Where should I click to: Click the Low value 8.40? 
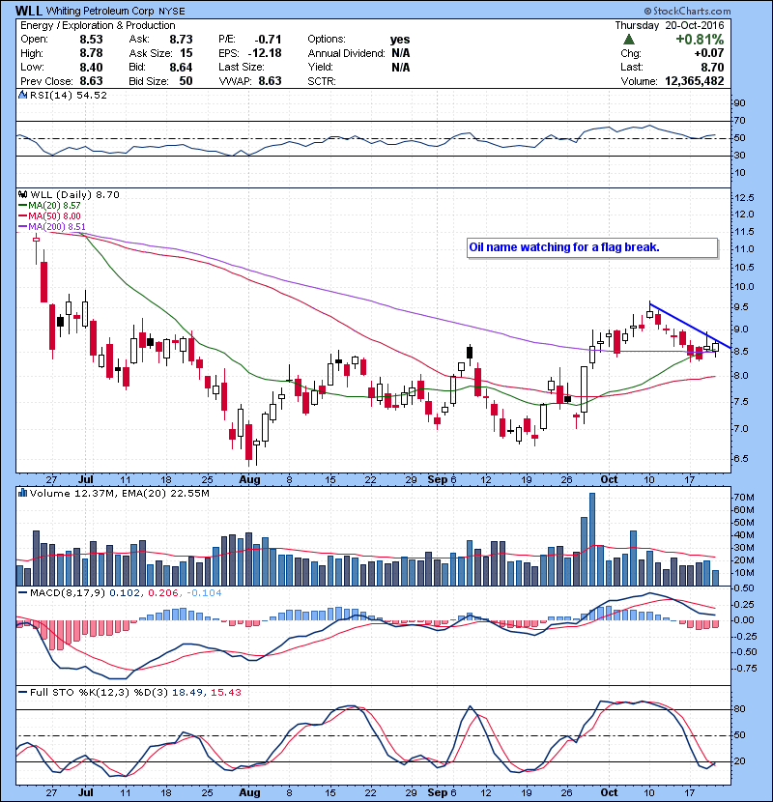[91, 67]
